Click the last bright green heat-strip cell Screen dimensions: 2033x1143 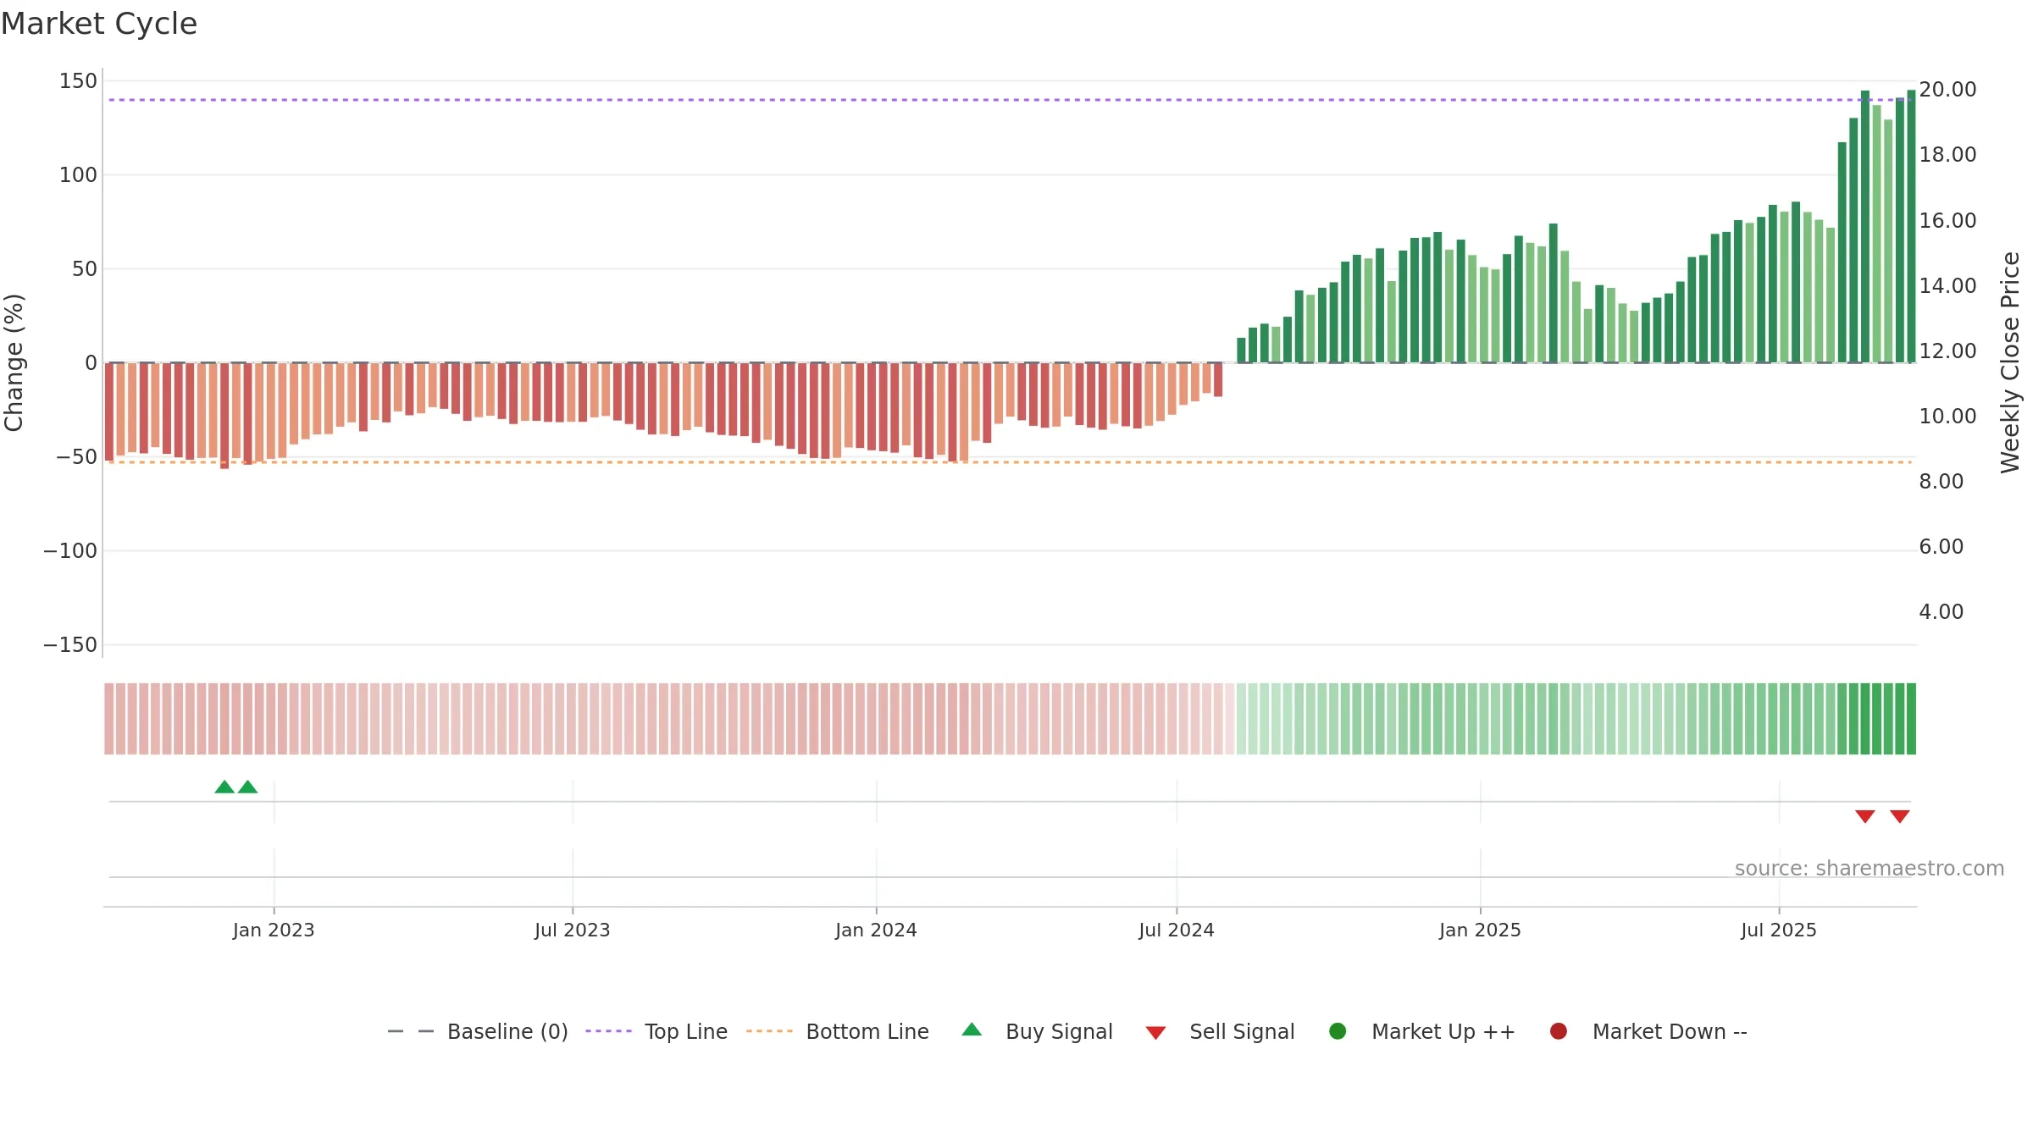(x=1911, y=719)
